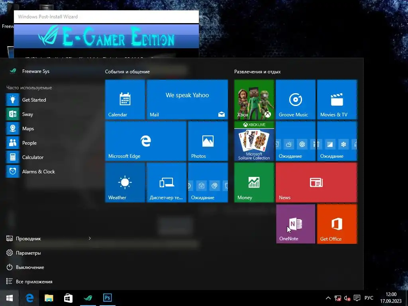Image resolution: width=408 pixels, height=306 pixels.
Task: Switch to ROG wizard taskbar icon
Action: pos(88,298)
